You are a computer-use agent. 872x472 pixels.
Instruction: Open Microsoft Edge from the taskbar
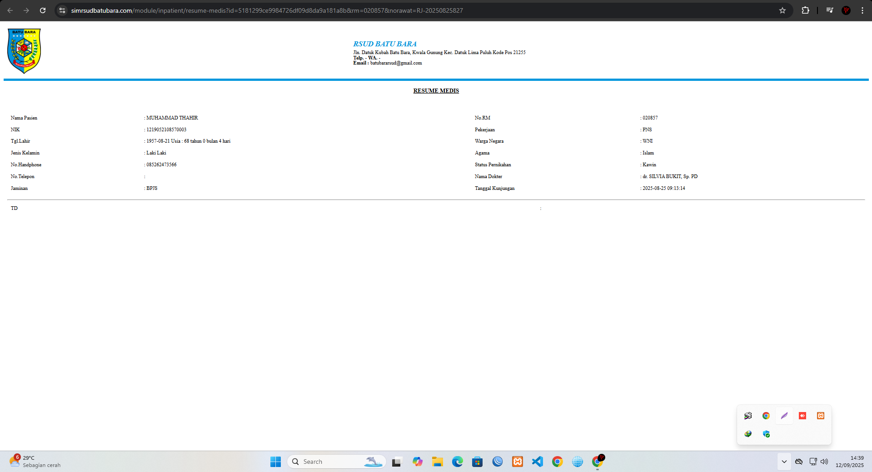(457, 462)
